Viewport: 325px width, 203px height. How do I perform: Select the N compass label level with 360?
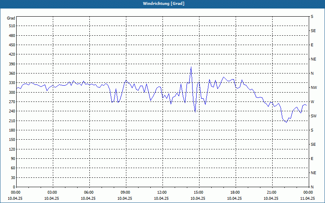point(312,73)
